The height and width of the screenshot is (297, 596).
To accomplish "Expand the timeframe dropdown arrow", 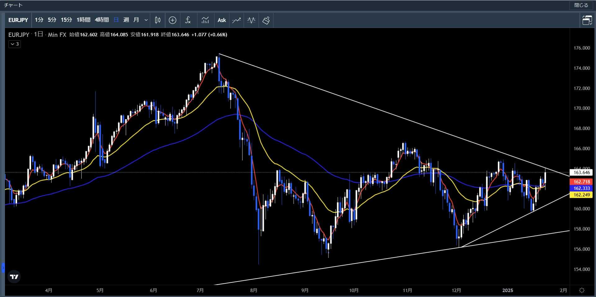I will (x=146, y=20).
